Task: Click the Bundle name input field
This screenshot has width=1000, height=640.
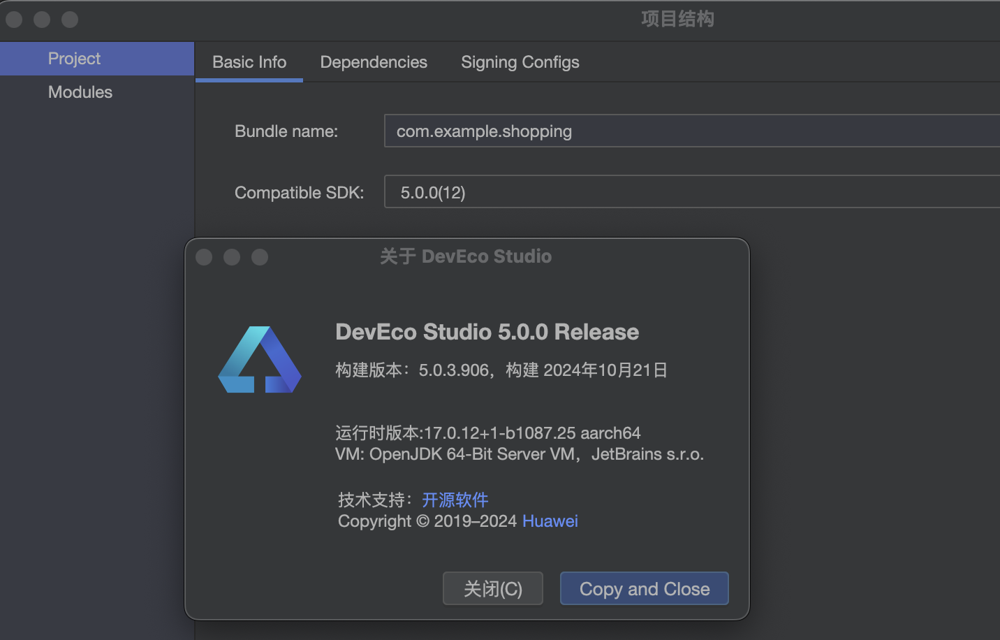Action: (x=692, y=131)
